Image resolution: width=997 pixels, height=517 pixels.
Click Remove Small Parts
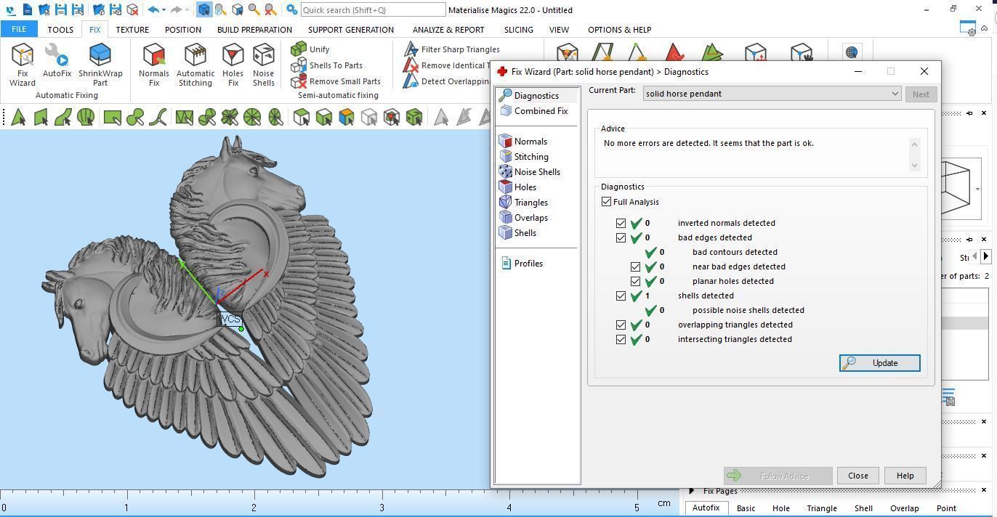336,81
